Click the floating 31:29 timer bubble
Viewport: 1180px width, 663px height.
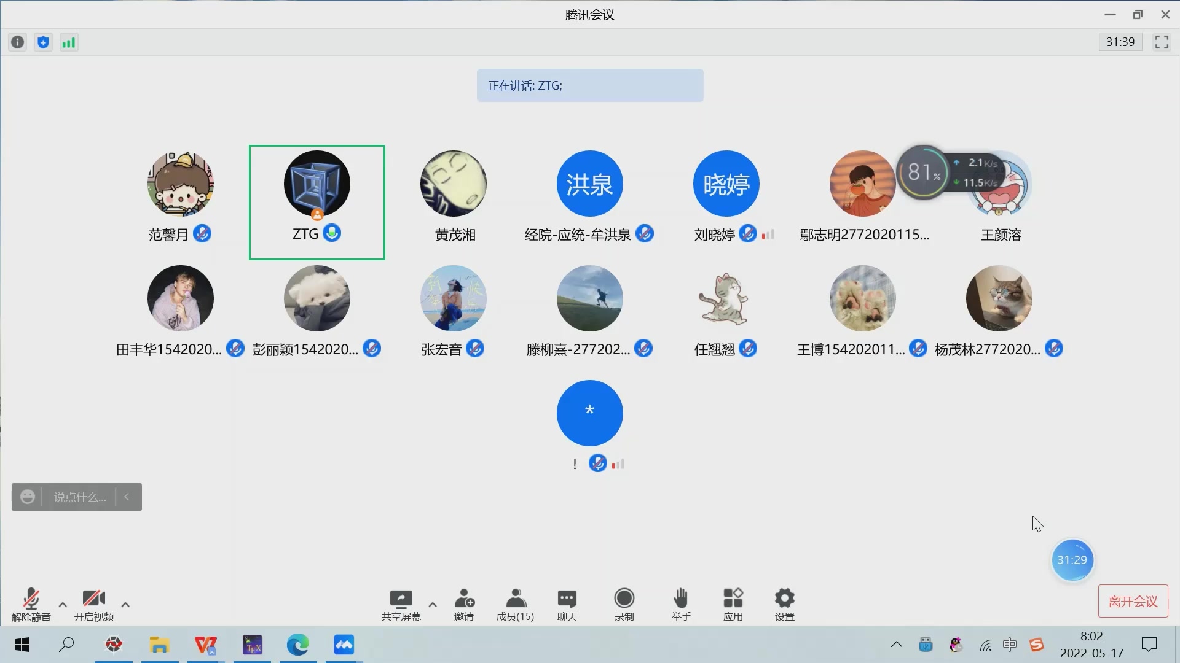(1072, 560)
